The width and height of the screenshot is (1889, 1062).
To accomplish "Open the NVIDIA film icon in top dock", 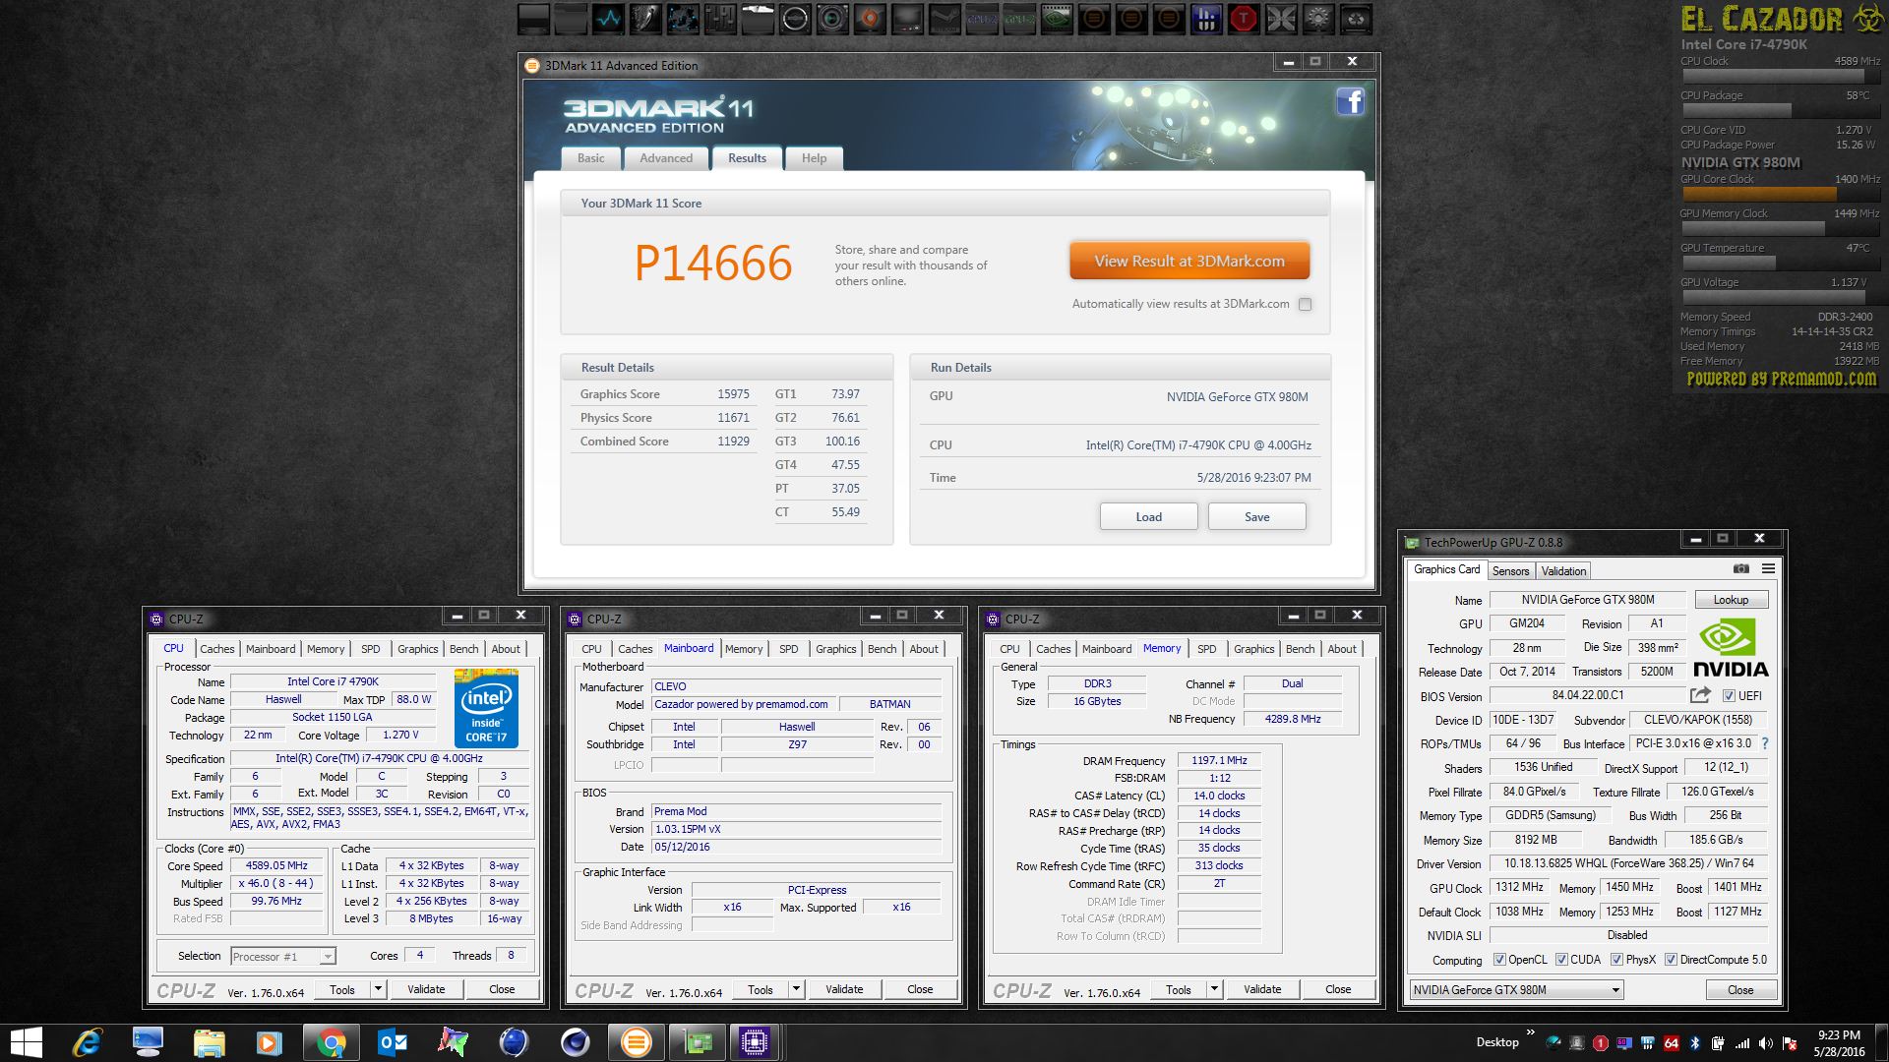I will tap(1057, 19).
